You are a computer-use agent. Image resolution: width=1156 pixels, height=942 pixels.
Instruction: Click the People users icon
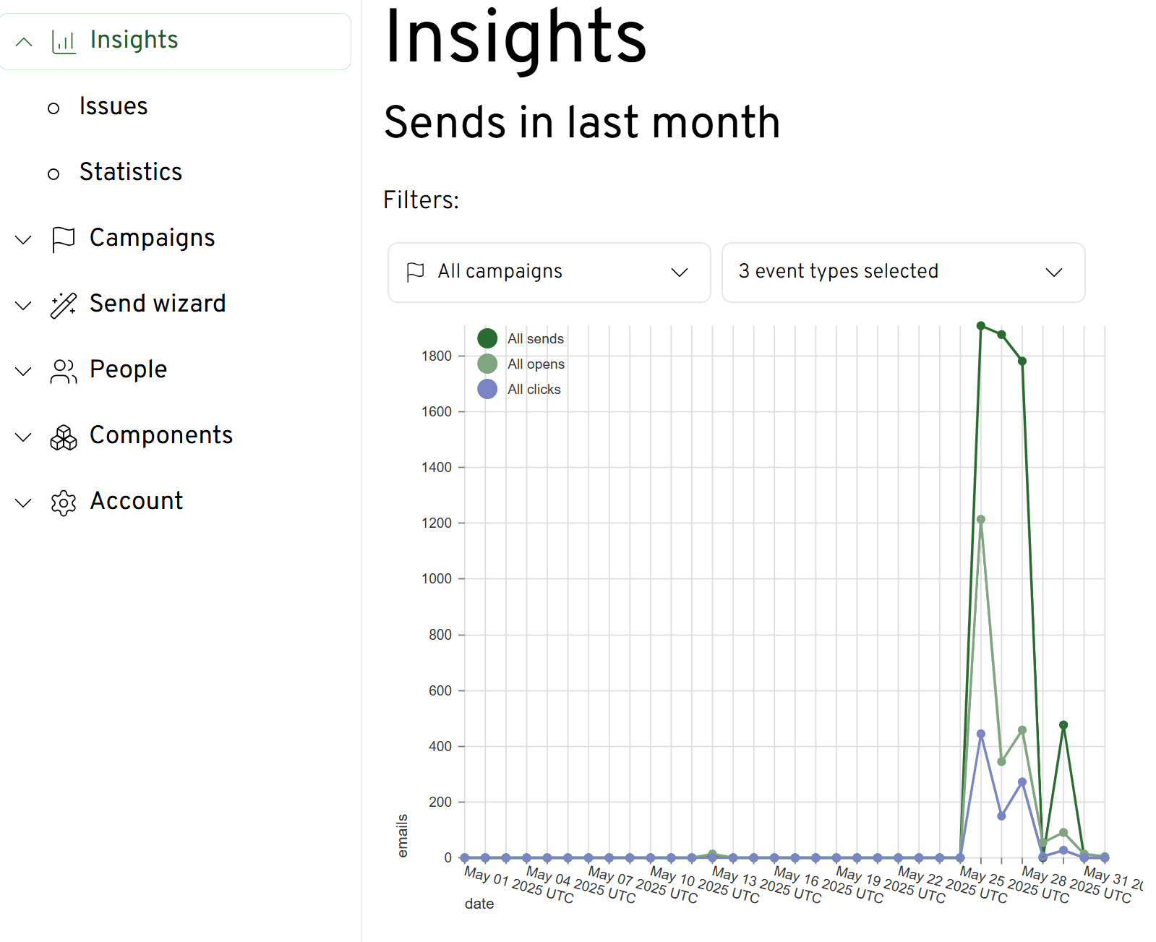pos(64,371)
